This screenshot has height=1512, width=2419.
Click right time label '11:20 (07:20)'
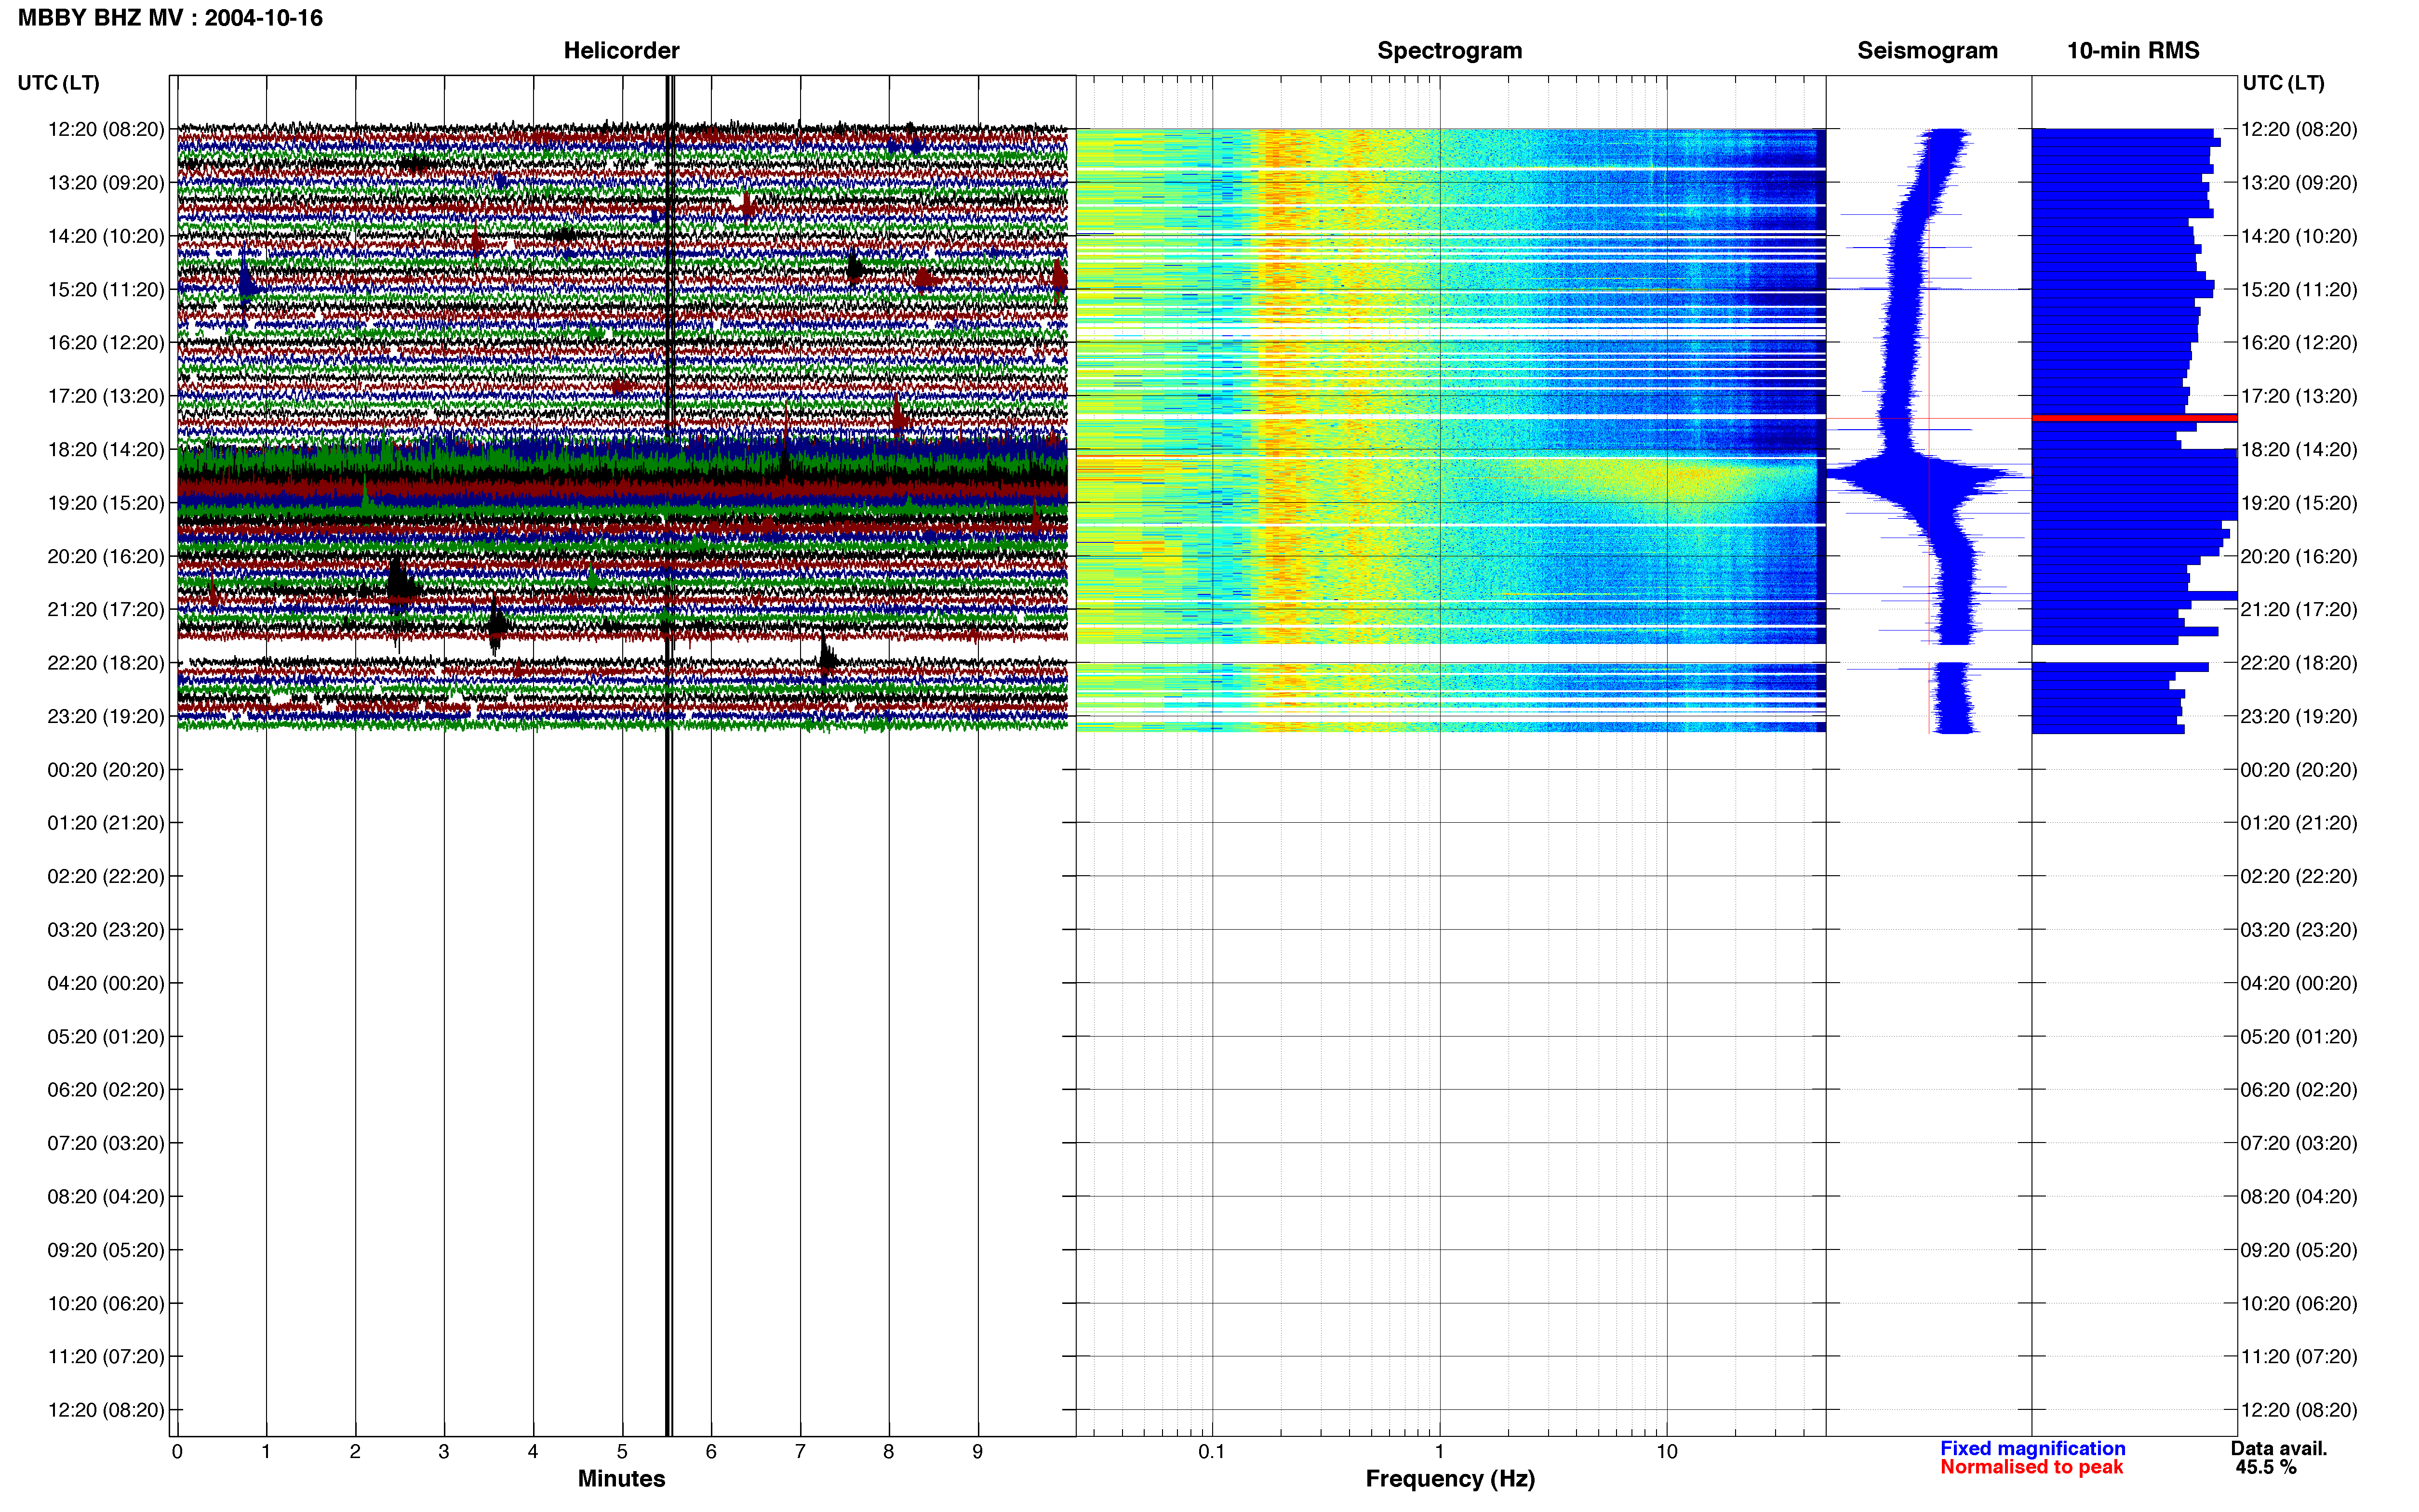coord(2299,1356)
